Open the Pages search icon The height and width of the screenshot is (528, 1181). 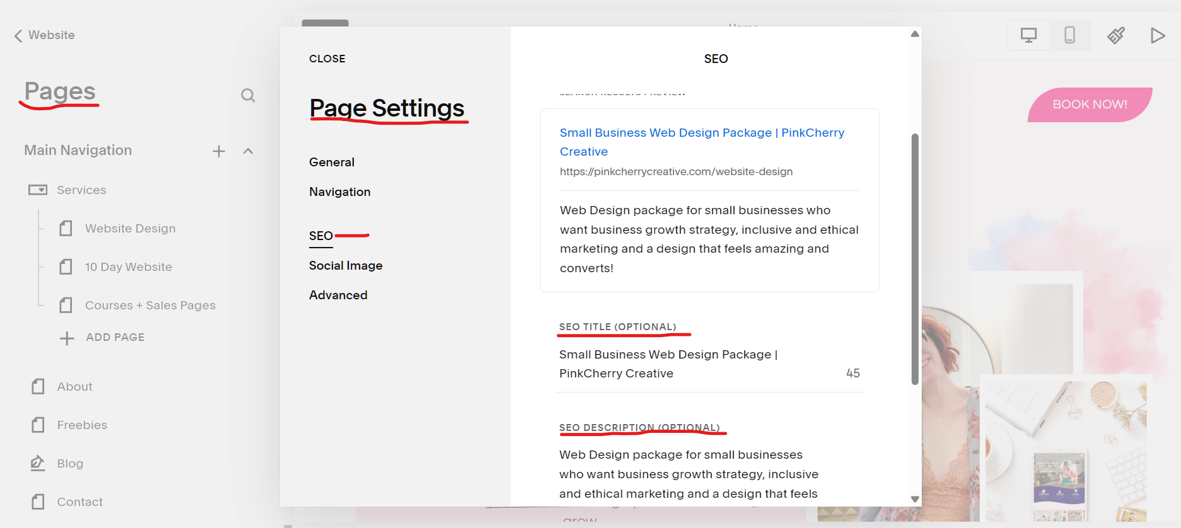point(248,95)
